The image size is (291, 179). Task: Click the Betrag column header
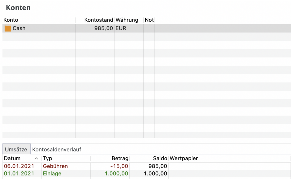[120, 159]
